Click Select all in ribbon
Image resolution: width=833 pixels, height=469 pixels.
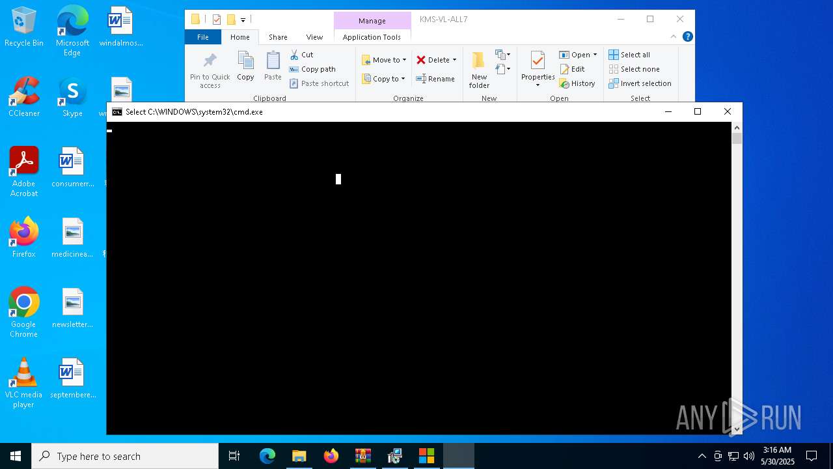tap(629, 55)
